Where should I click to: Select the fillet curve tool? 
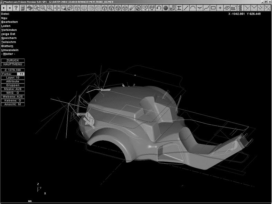tap(199, 8)
